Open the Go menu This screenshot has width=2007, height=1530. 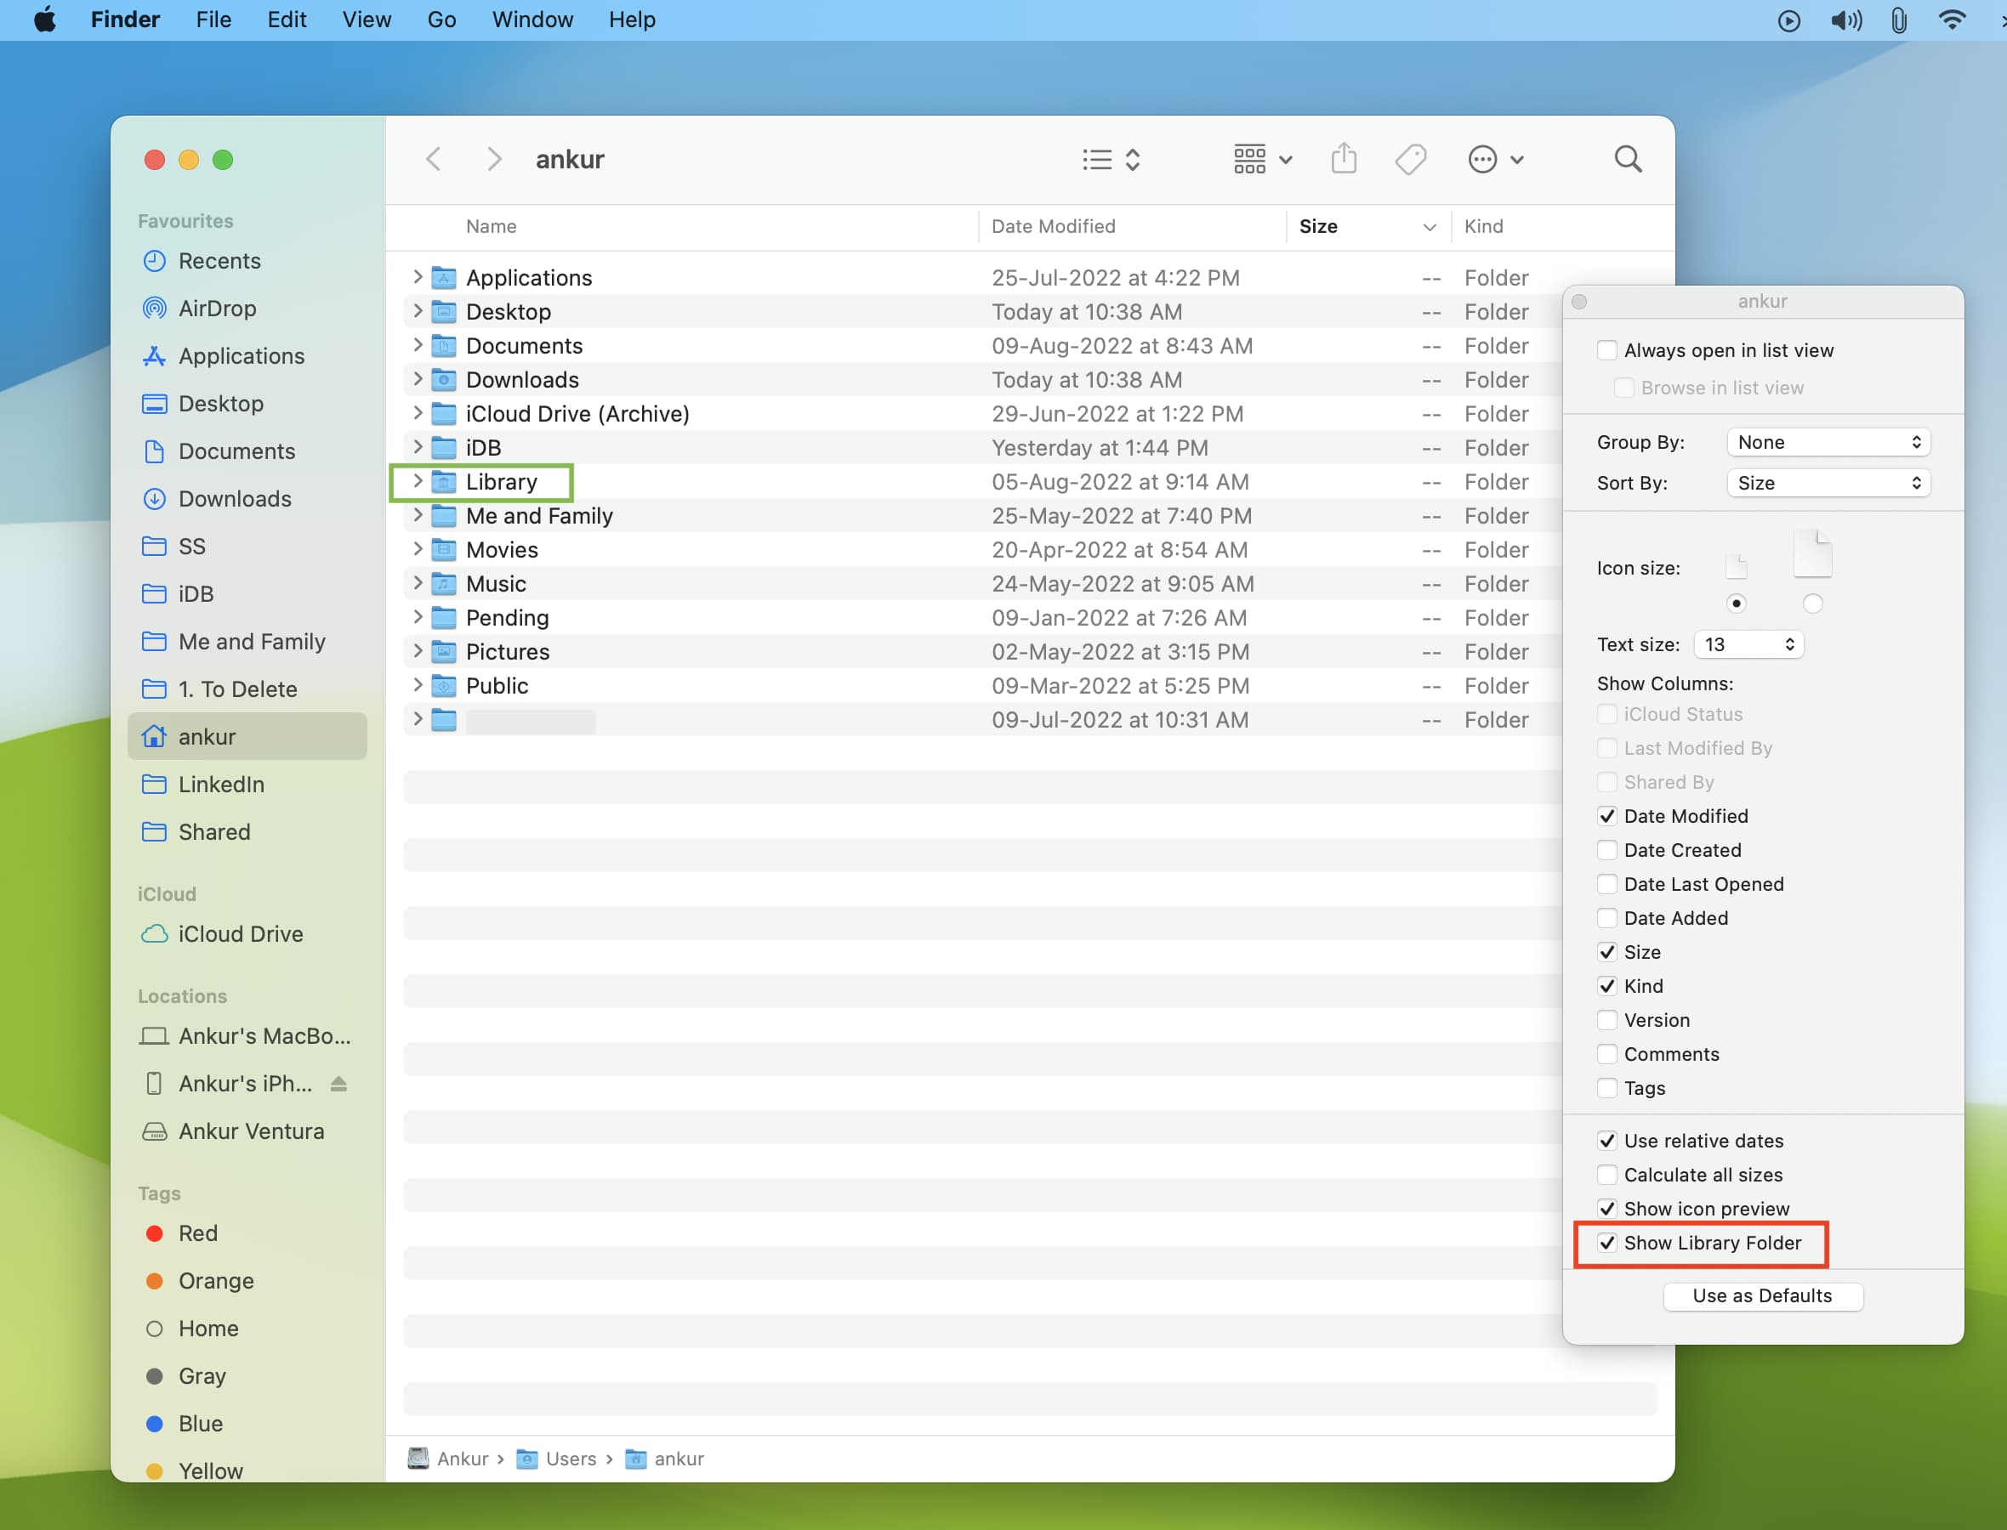[441, 20]
